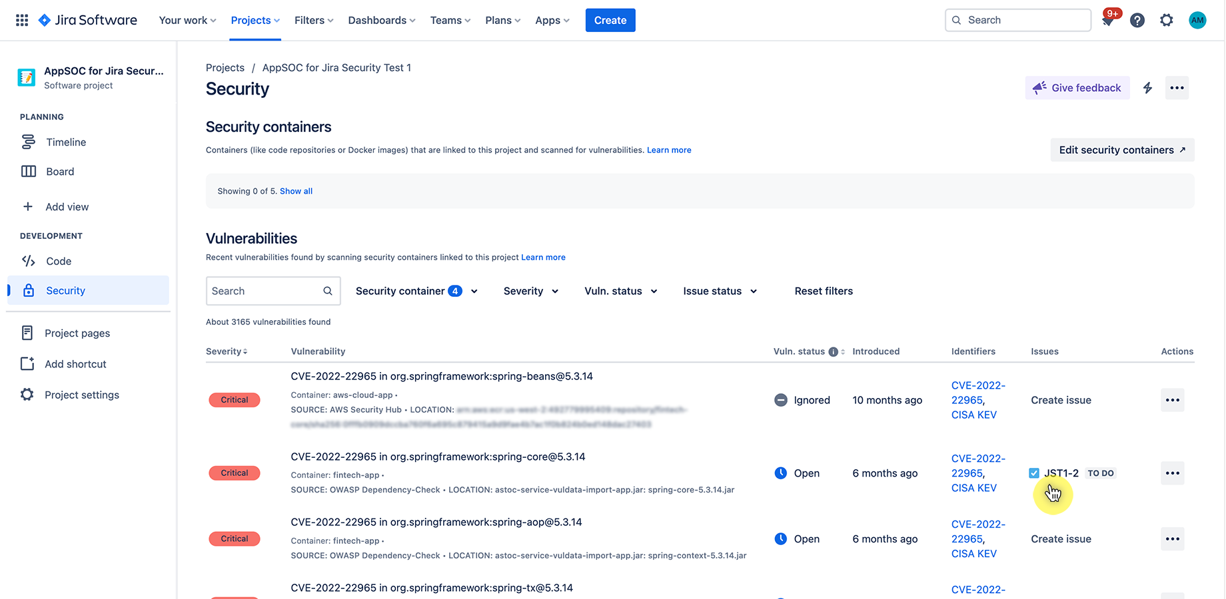Expand the Projects menu
The width and height of the screenshot is (1226, 599).
pyautogui.click(x=255, y=21)
